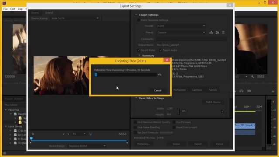Collapse the Basic Video Settings section
This screenshot has height=157, width=279.
coord(136,98)
